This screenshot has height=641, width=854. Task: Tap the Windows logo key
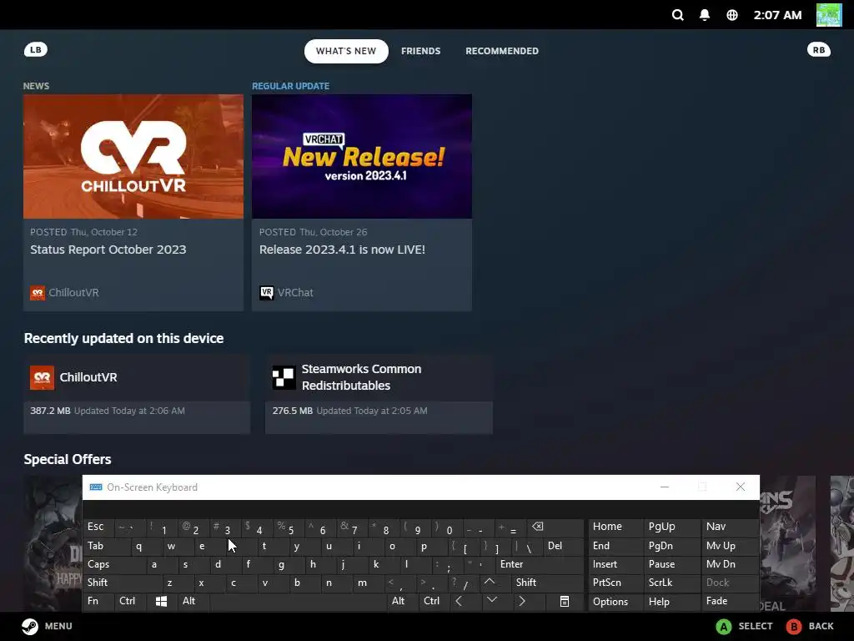[161, 601]
